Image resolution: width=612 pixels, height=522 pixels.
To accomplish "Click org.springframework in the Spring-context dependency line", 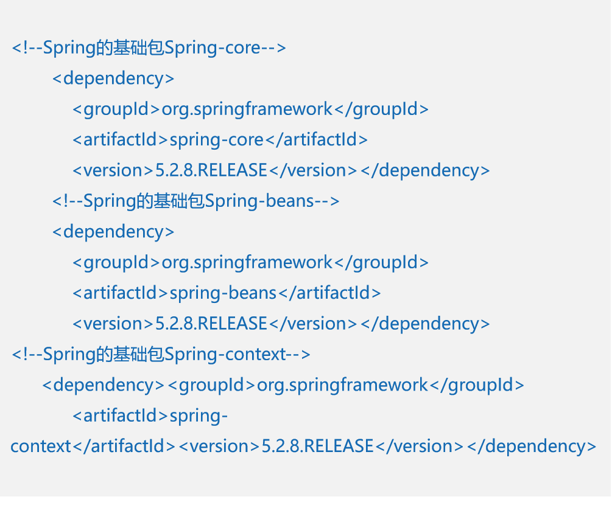I will (x=343, y=385).
